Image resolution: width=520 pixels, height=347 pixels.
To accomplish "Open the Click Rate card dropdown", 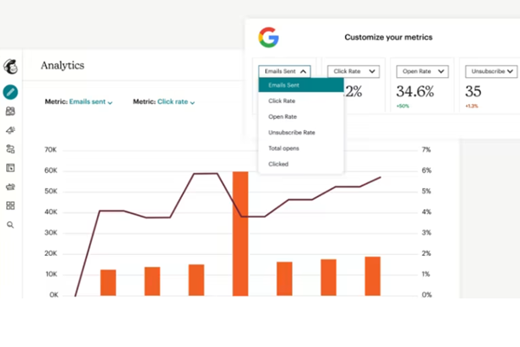I will pos(355,71).
